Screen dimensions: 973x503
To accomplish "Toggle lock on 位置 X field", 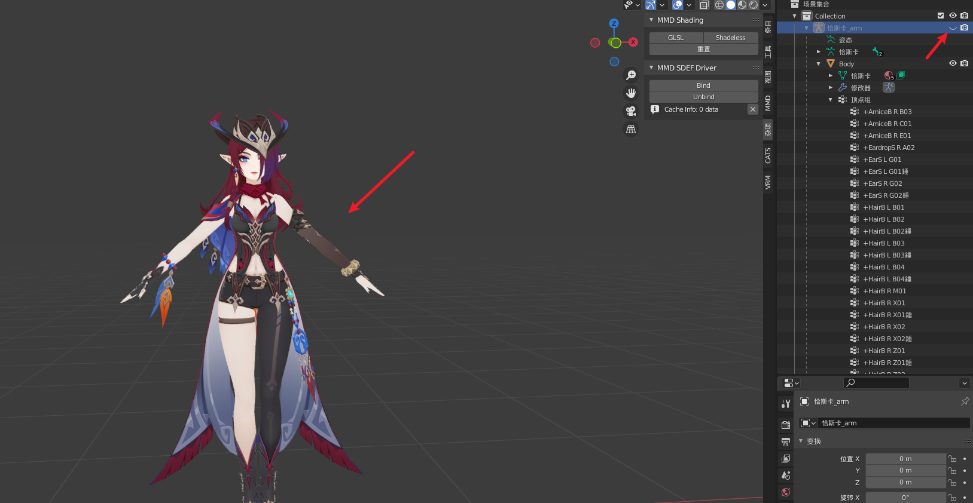I will (x=953, y=459).
